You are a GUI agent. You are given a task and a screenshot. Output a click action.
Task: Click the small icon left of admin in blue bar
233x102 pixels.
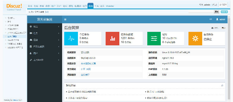pyautogui.click(x=211, y=19)
